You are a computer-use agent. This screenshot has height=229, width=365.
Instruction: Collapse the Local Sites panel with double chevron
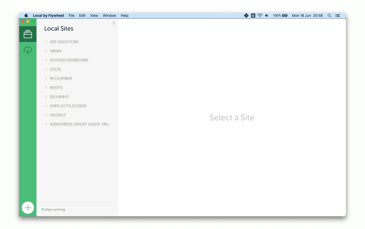tap(114, 23)
